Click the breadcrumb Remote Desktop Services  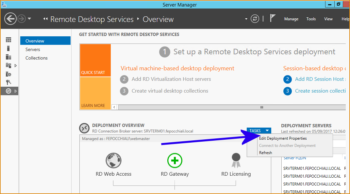[x=92, y=19]
